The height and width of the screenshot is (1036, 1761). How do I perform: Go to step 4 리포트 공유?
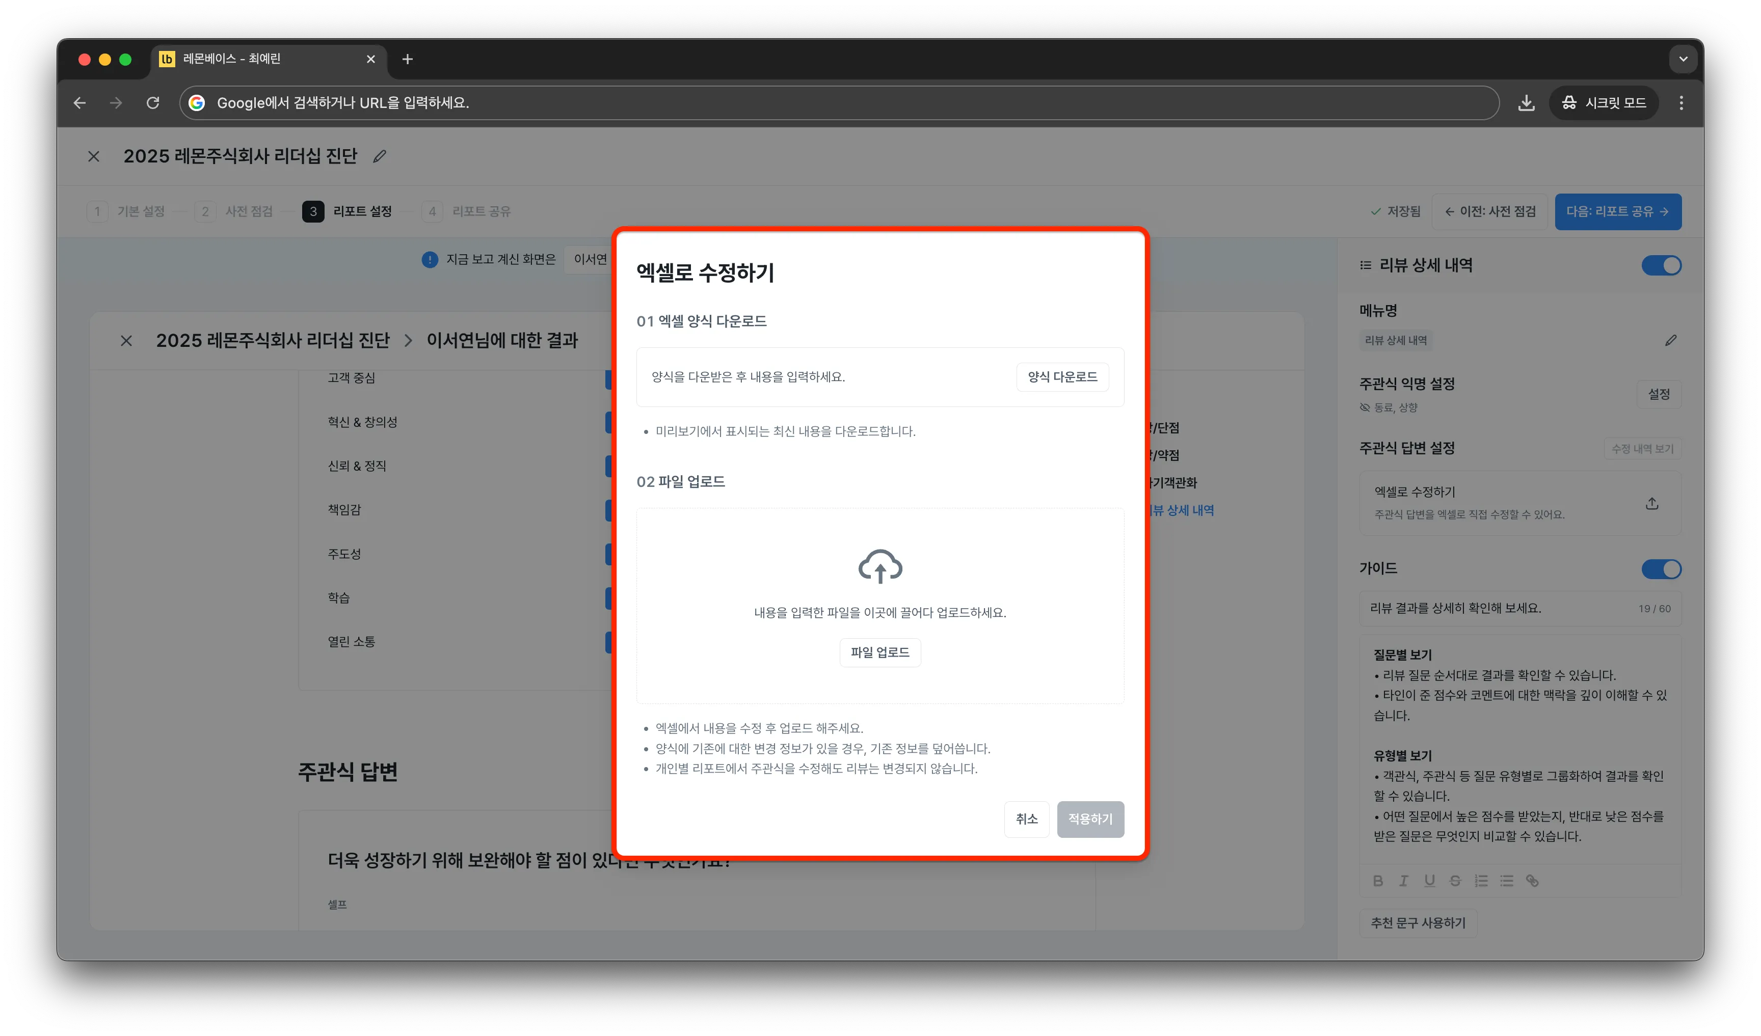[x=467, y=211]
